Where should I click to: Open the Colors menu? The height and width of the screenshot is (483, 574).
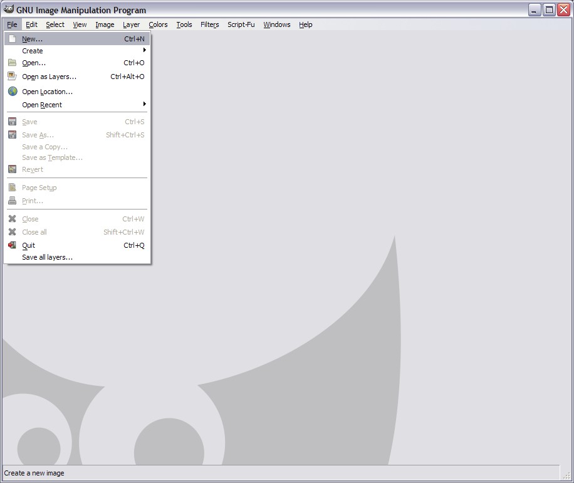pyautogui.click(x=158, y=24)
